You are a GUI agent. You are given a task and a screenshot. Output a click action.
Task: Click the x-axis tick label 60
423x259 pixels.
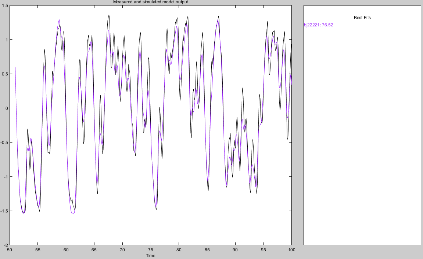pos(66,249)
